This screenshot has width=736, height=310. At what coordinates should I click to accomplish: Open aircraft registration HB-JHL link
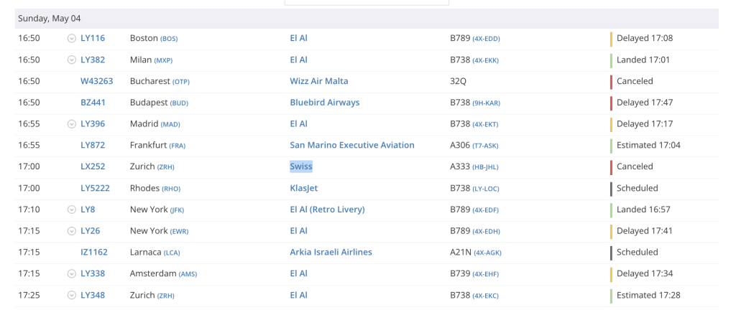485,167
